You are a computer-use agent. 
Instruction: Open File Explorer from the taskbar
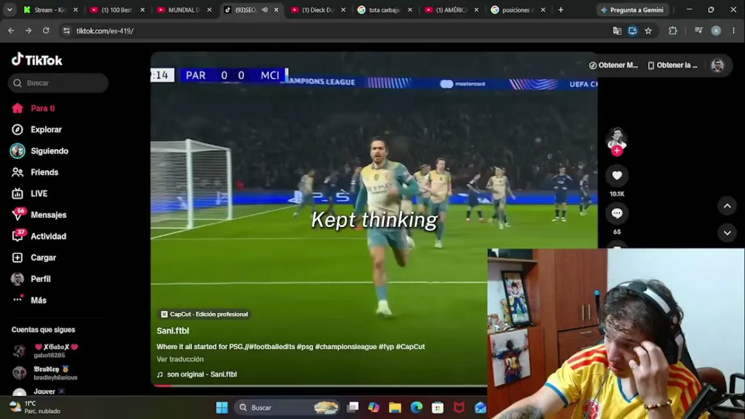[x=395, y=407]
